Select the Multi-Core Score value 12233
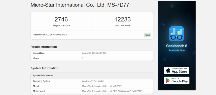 point(122,19)
